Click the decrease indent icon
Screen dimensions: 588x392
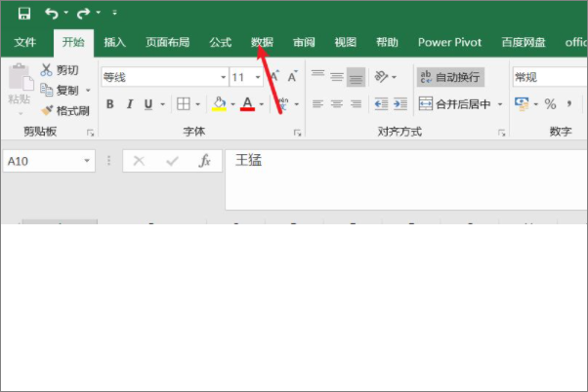point(381,104)
